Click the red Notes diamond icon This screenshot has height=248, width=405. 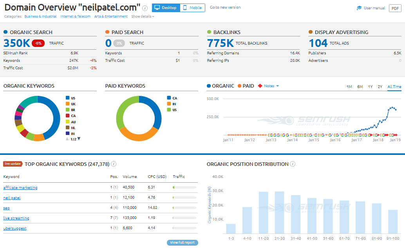coord(260,86)
